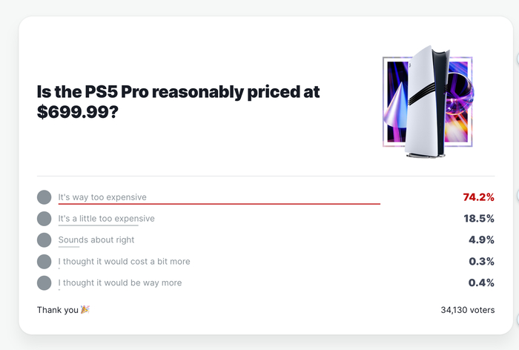
Task: Select the radio circle beside "It's way too expensive"
Action: 44,197
